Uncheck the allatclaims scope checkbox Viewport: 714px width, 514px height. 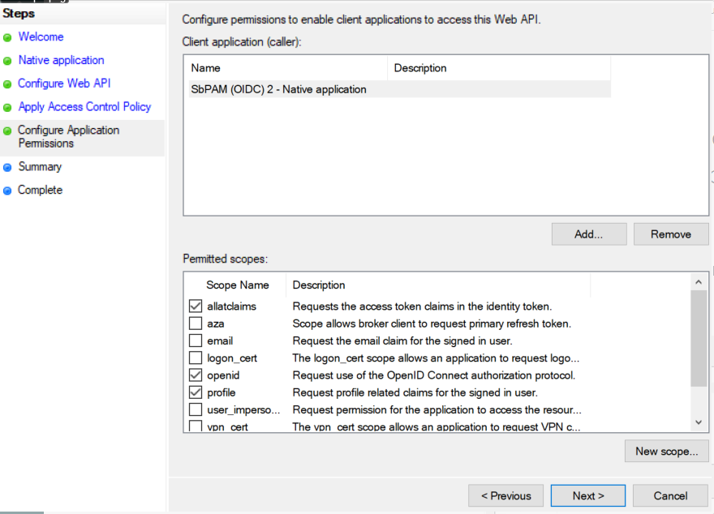tap(196, 306)
